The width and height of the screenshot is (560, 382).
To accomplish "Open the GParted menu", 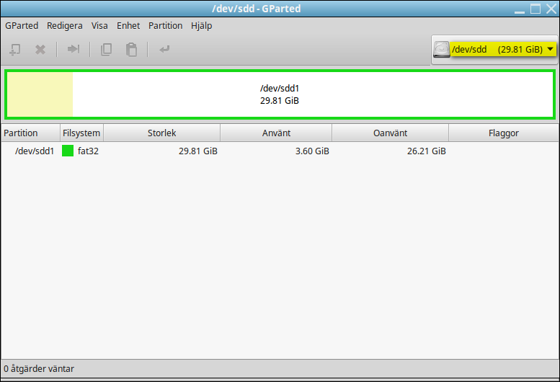I will coord(22,26).
